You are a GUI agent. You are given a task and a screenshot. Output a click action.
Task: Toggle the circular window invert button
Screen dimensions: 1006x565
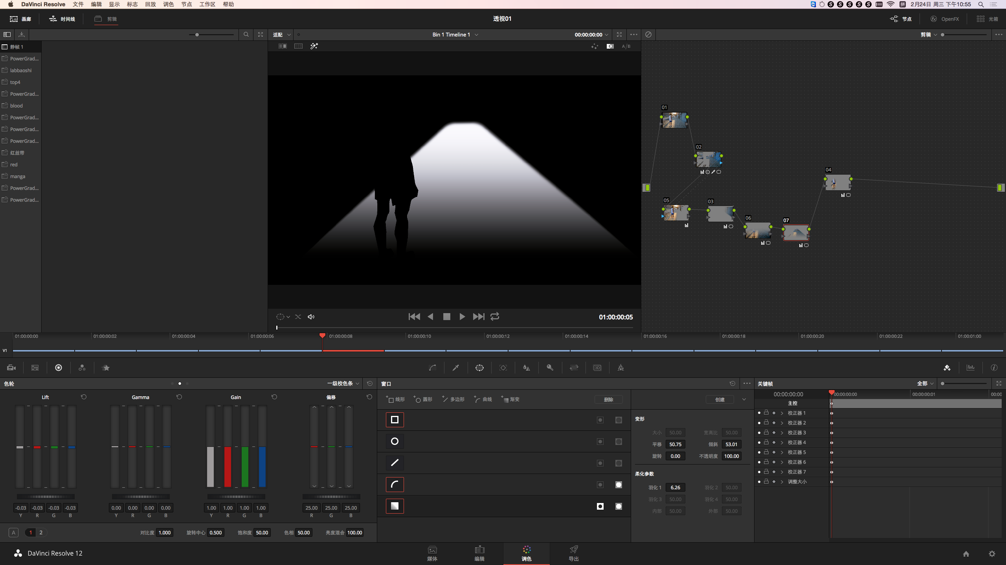600,442
